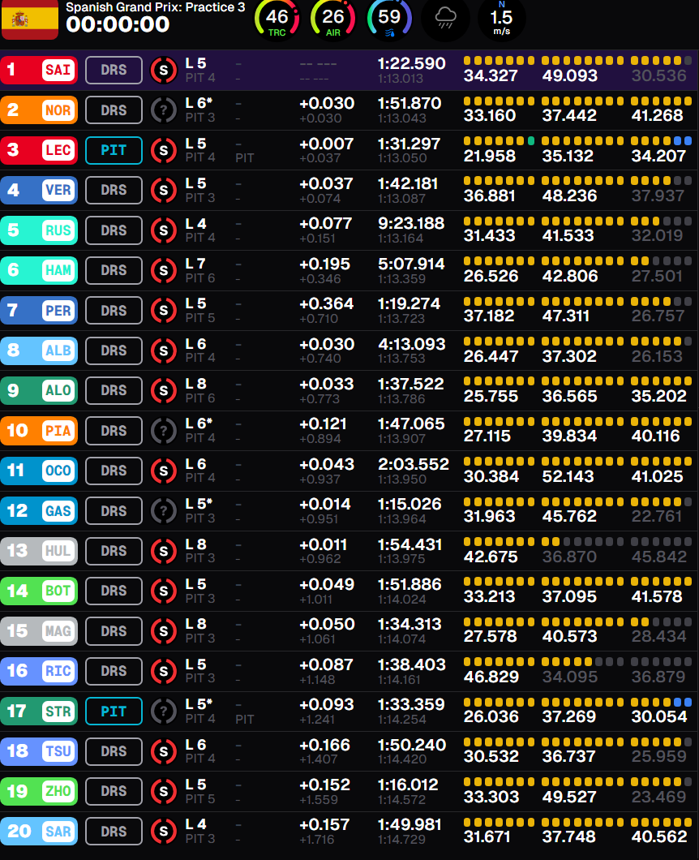Viewport: 699px width, 860px height.
Task: Click the soft tyre icon for MAG
Action: (x=163, y=631)
